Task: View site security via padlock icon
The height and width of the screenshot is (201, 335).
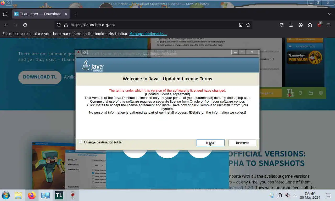Action: tap(66, 25)
